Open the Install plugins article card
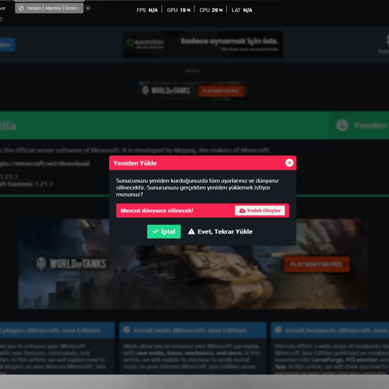389x389 pixels. click(x=57, y=348)
